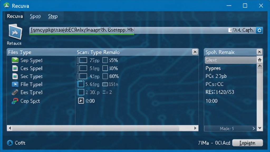Click the Lepiate button
This screenshot has height=152, width=270.
[247, 143]
